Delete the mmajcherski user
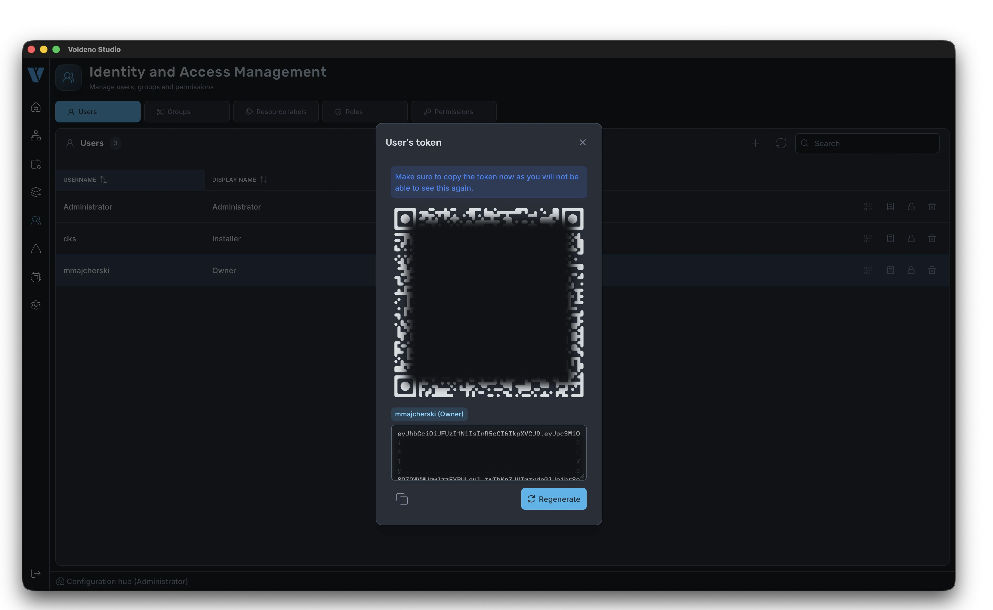This screenshot has width=993, height=610. click(x=932, y=270)
